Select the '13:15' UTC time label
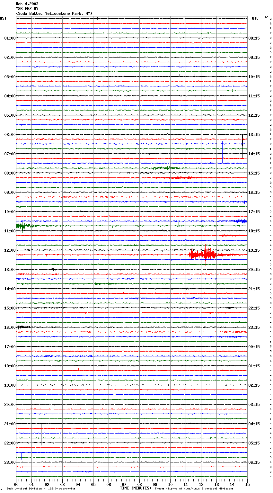273x493 pixels. [254, 135]
